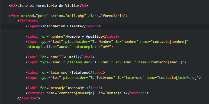Click the for="telefono" attribute value
The image size is (209, 104).
click(59, 73)
